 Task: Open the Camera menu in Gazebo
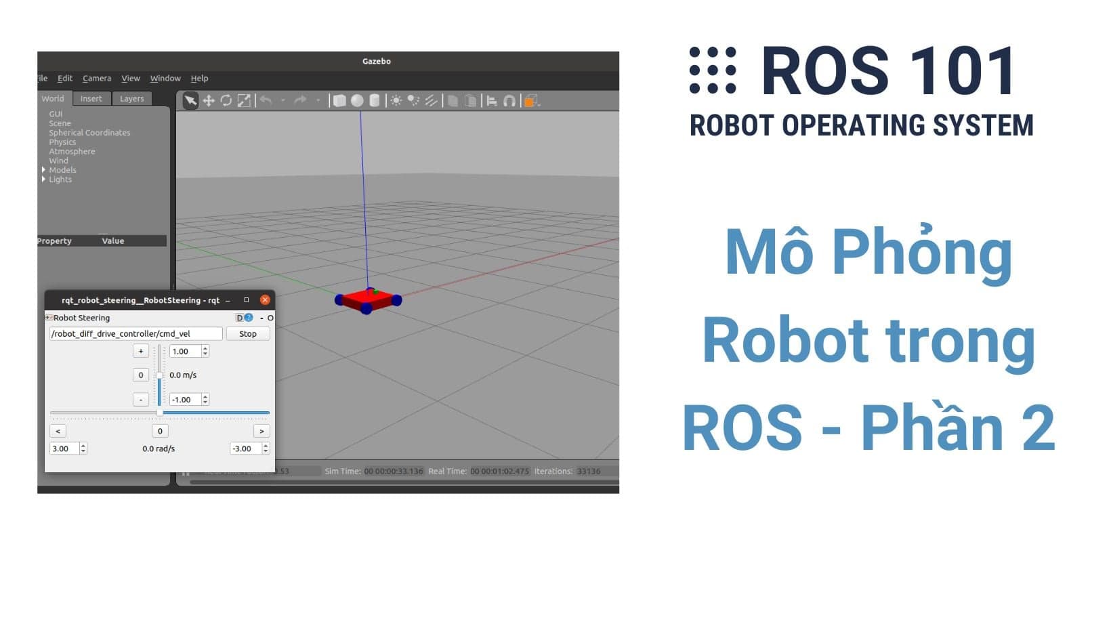[x=96, y=78]
